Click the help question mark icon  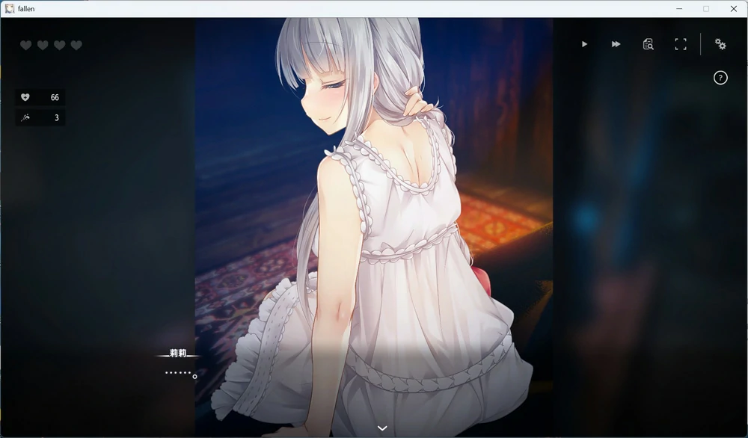click(x=720, y=77)
